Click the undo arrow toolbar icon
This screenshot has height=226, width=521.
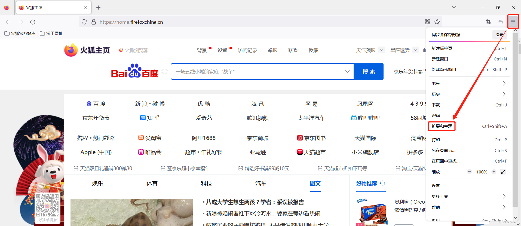coord(501,22)
